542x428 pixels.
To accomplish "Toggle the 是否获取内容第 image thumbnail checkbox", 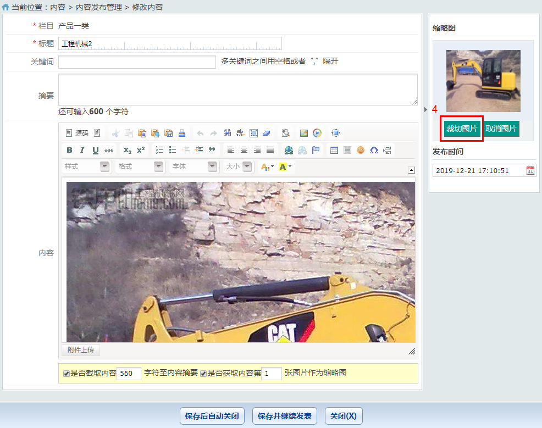I will (x=203, y=374).
